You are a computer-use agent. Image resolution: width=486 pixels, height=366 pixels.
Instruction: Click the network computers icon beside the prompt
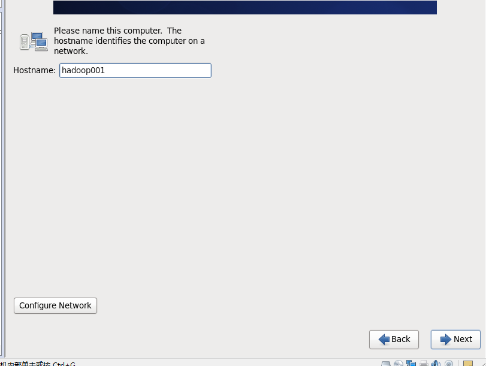click(x=34, y=41)
